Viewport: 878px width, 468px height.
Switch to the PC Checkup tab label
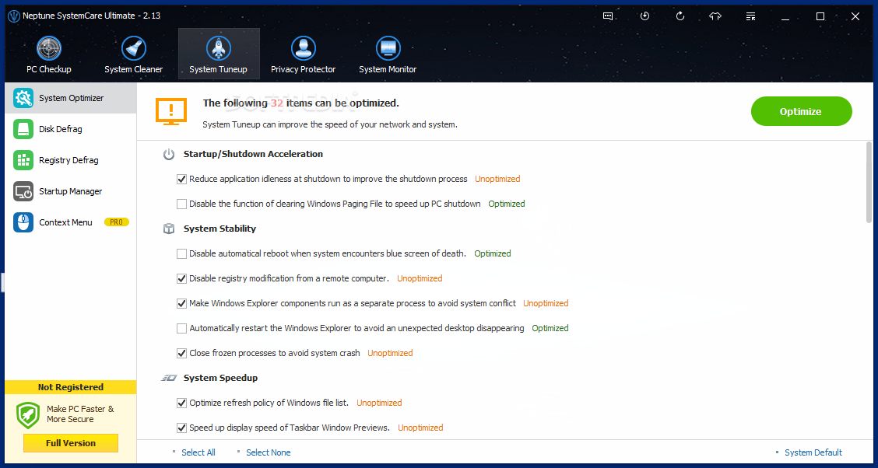(x=49, y=69)
